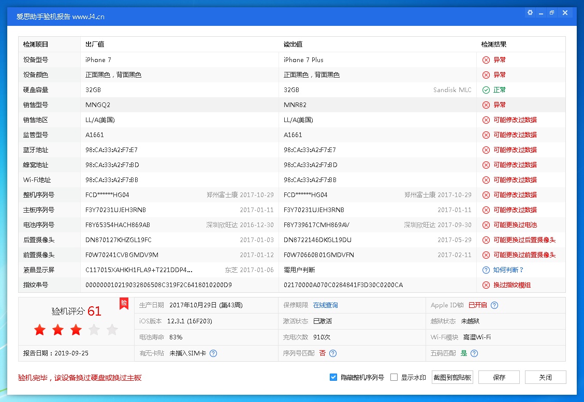Image resolution: width=584 pixels, height=402 pixels.
Task: Select rear camera serial DN8722146DKGL19DU
Action: [x=318, y=240]
